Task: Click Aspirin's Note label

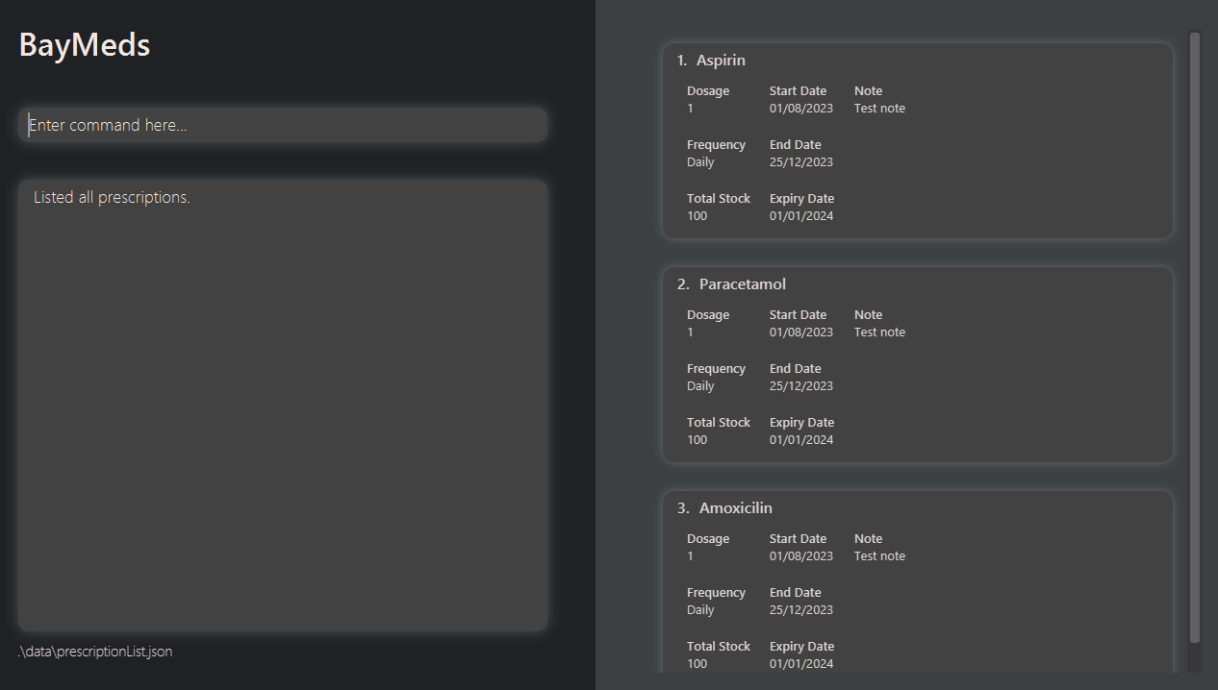Action: [x=868, y=91]
